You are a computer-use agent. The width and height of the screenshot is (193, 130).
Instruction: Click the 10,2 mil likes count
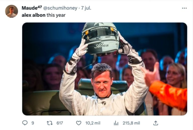coord(93,123)
